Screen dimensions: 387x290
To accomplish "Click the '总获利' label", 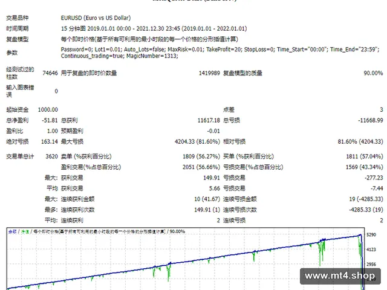I will 70,120.
